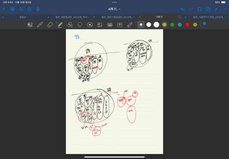
Task: Switch to the 열중반 tab
Action: (23, 17)
